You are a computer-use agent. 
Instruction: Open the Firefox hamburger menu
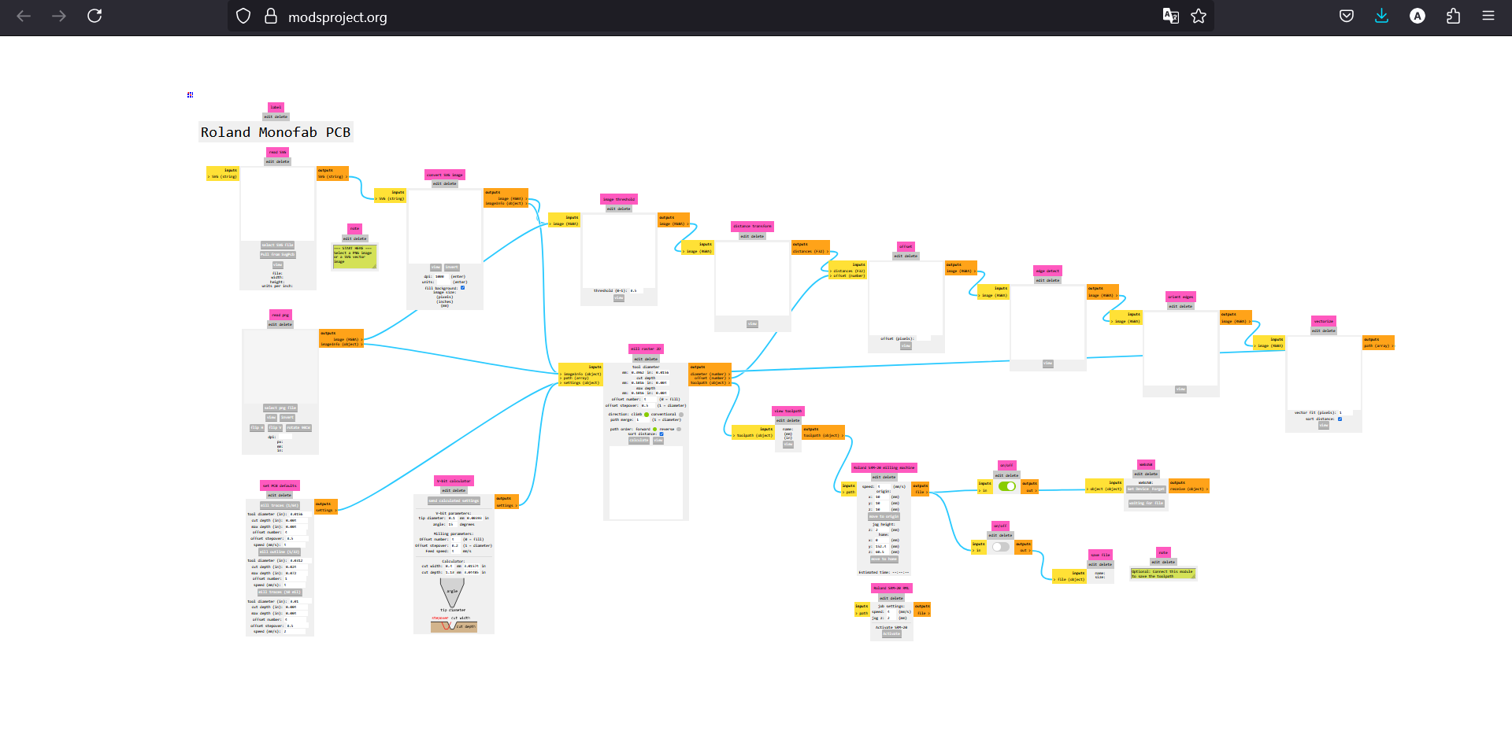(1488, 16)
